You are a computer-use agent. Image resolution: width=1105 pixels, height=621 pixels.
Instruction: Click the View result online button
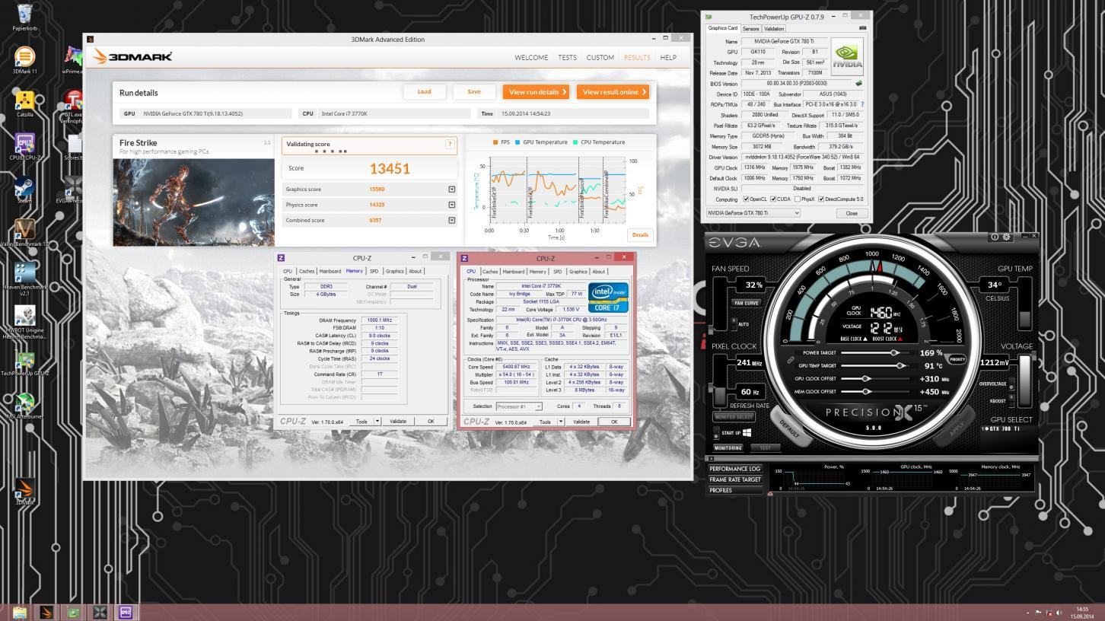[x=613, y=92]
